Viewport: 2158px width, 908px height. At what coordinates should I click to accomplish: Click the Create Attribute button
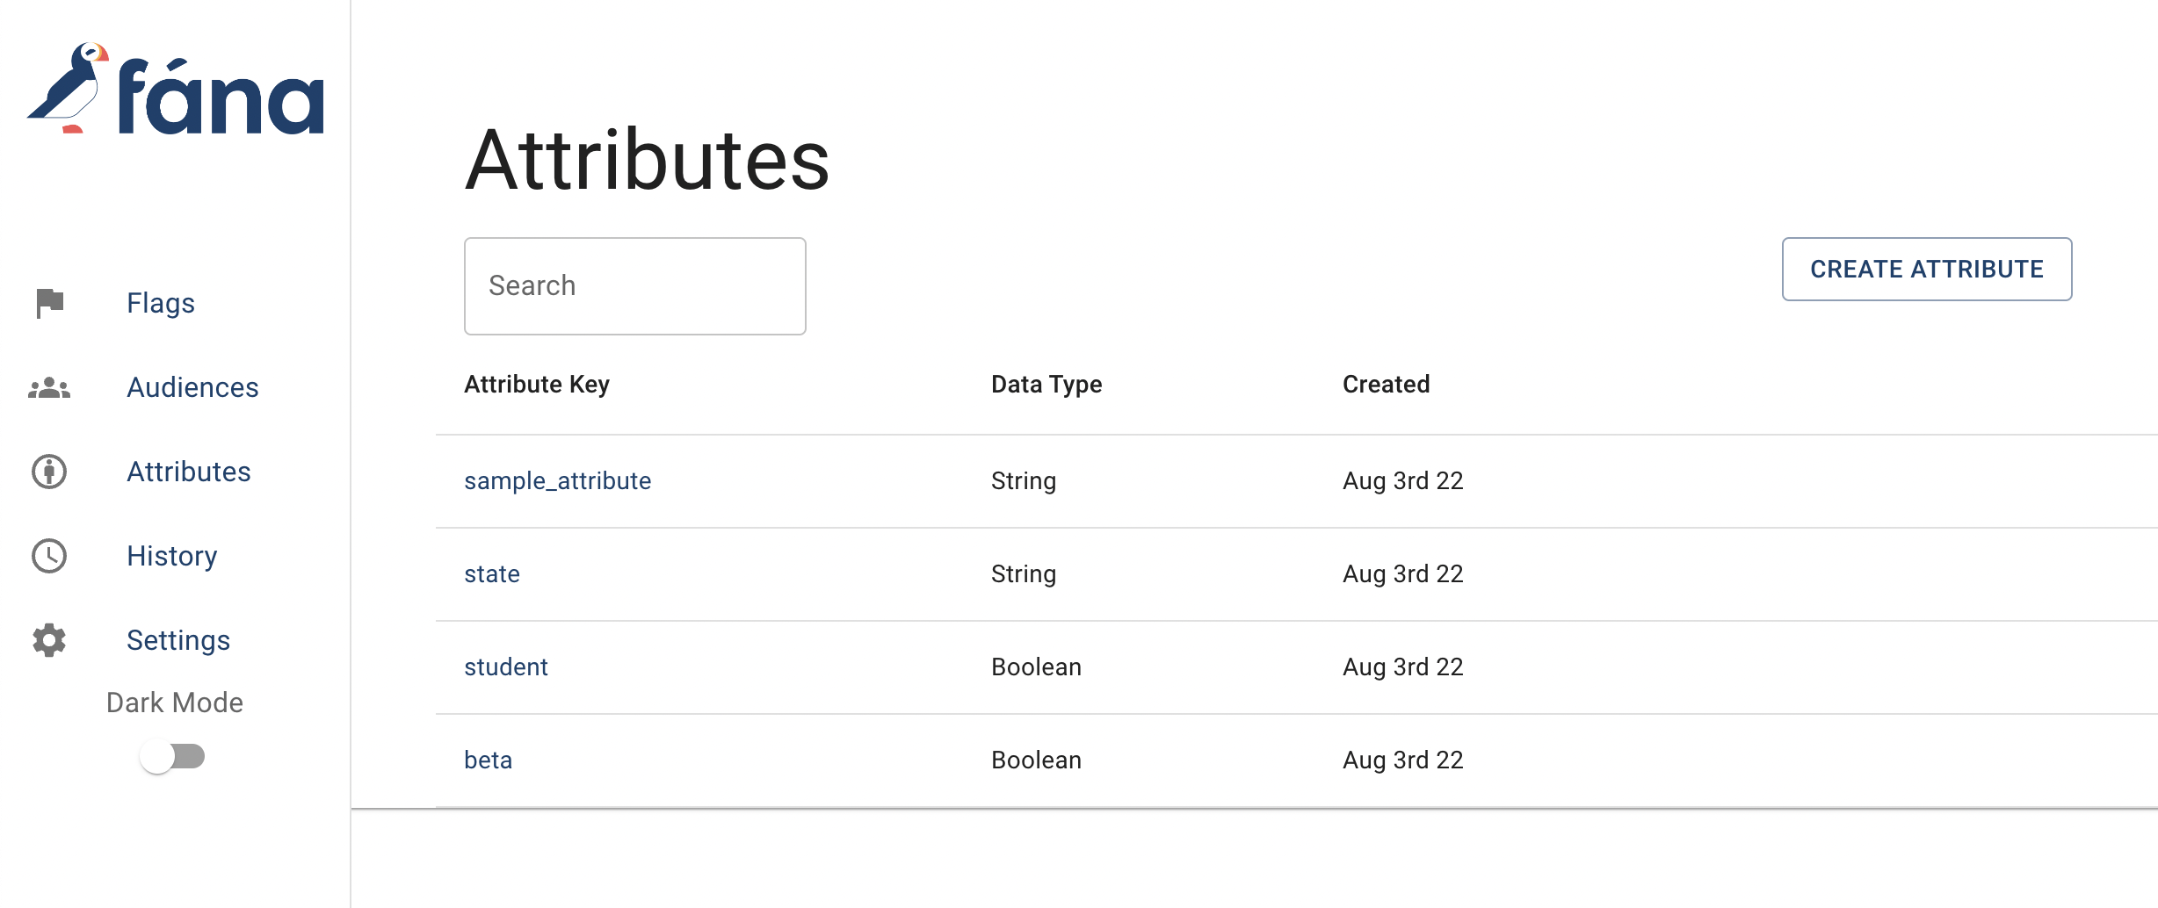[x=1927, y=269]
